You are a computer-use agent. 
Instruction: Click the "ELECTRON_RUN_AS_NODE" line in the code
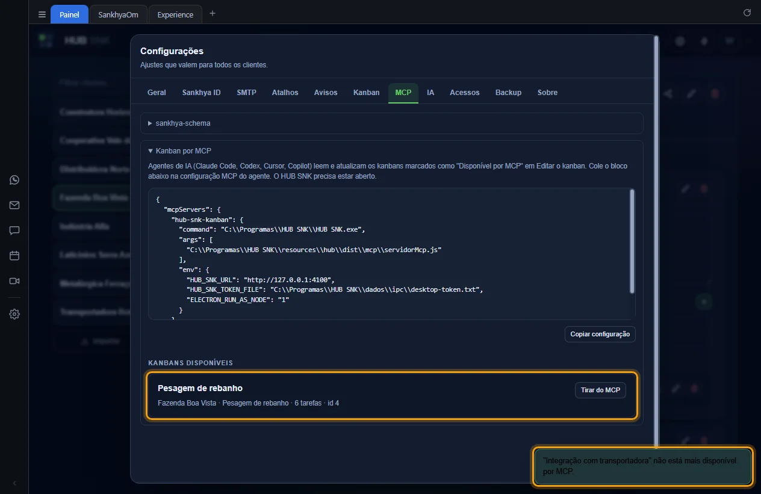tap(238, 300)
